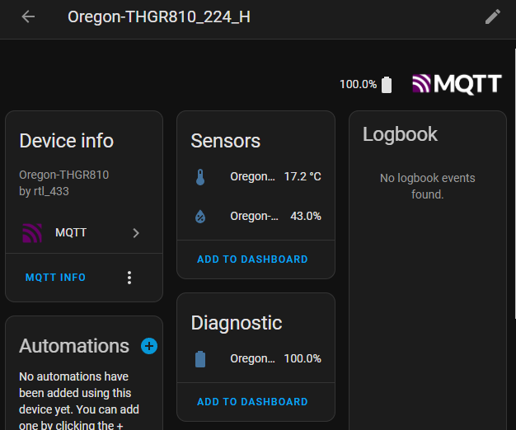Click the MQTT integration row
516x430 pixels.
pos(82,233)
